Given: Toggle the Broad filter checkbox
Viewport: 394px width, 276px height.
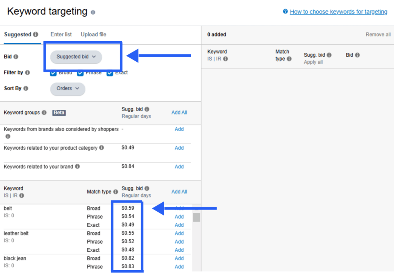Looking at the screenshot, I should click(53, 73).
